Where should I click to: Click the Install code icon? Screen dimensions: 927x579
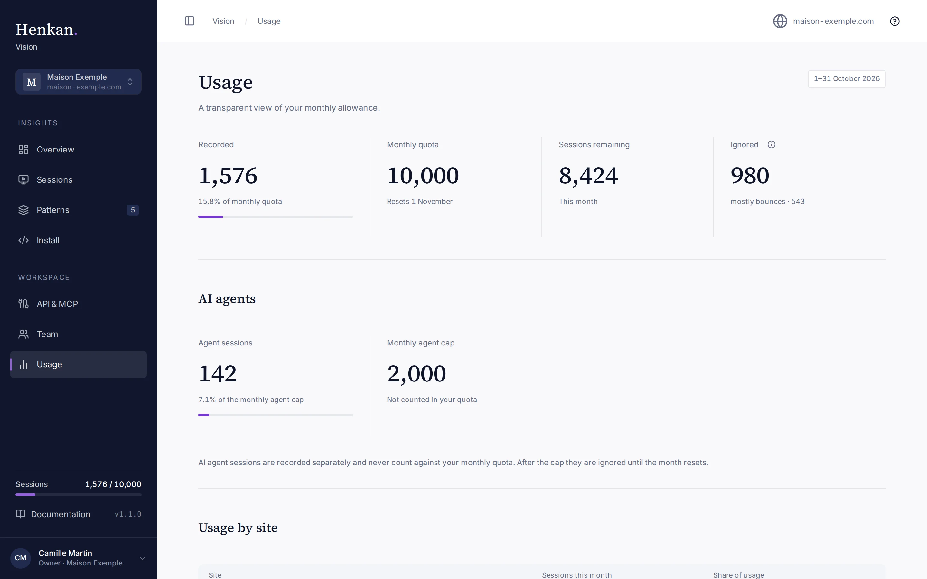(23, 240)
